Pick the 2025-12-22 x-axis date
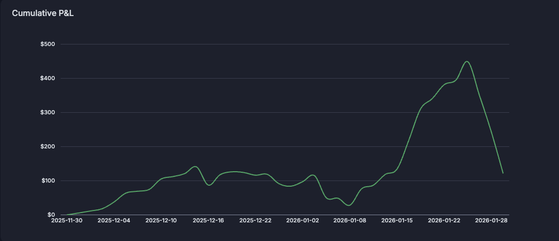The width and height of the screenshot is (559, 241). point(255,220)
